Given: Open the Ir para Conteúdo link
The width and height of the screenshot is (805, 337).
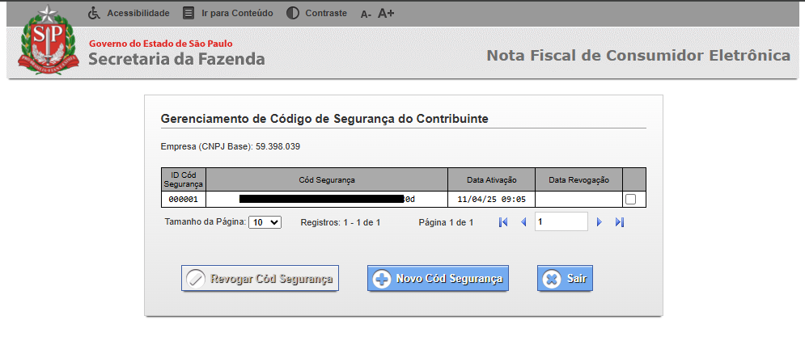Looking at the screenshot, I should [x=237, y=13].
